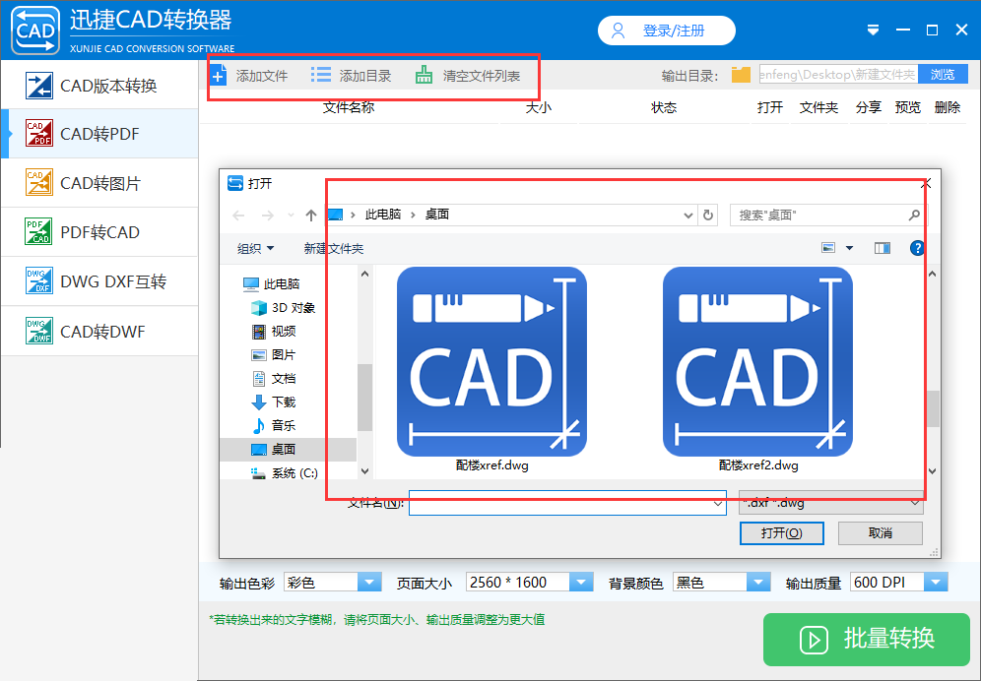The image size is (981, 681).
Task: Click 浏览 to browse output folder
Action: (943, 75)
